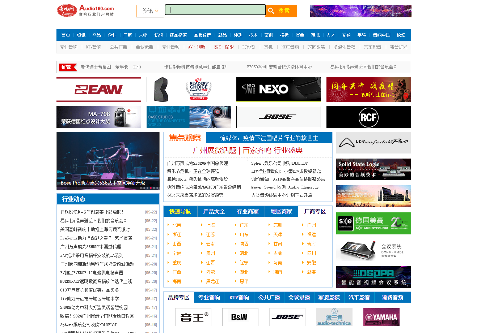Open the Bose Pro 嘉兴536 slideshow image

coord(108,161)
